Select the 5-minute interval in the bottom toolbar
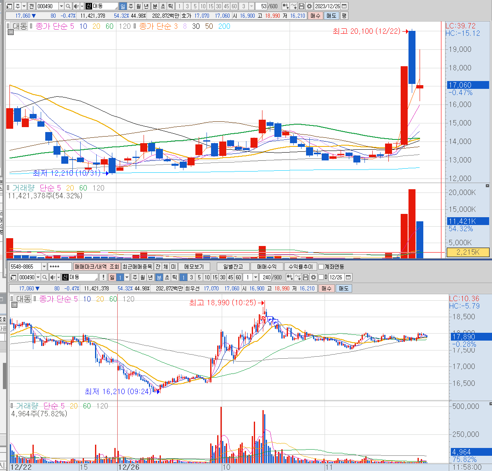 point(199,277)
